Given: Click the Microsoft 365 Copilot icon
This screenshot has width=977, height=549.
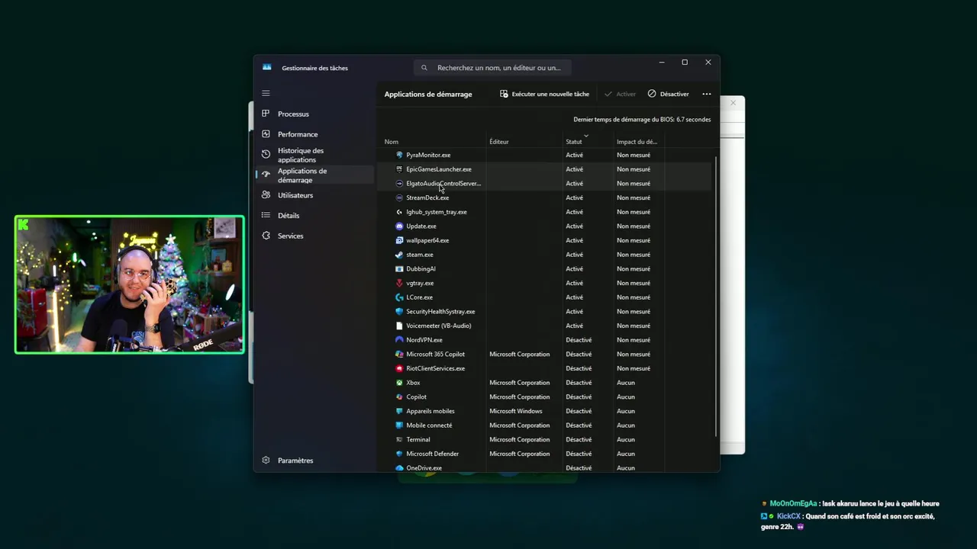Looking at the screenshot, I should 399,354.
